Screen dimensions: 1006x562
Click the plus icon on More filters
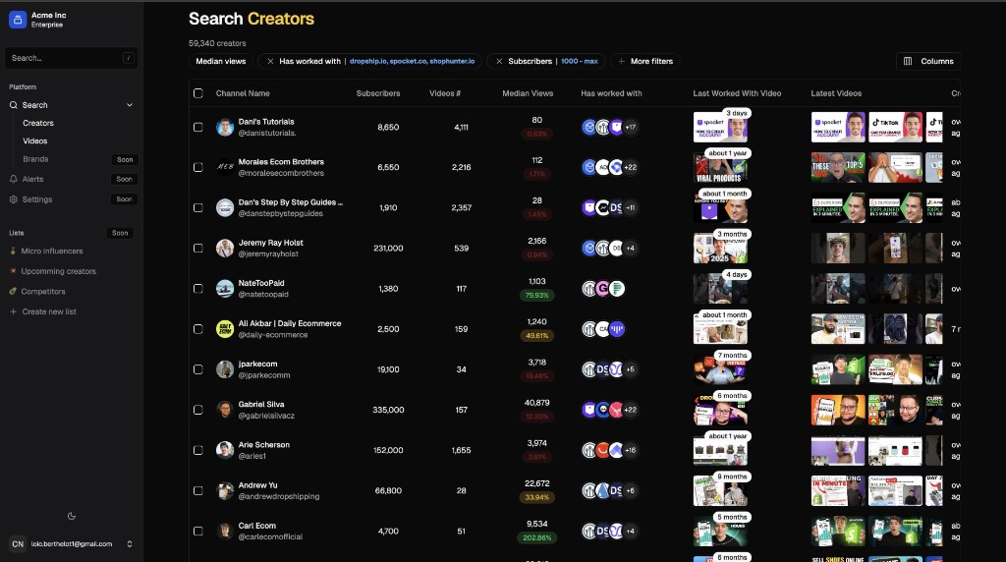[621, 62]
